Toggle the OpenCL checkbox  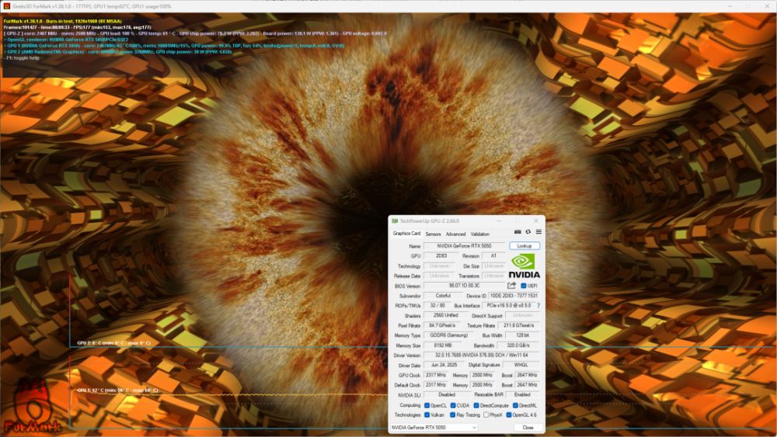[x=427, y=405]
